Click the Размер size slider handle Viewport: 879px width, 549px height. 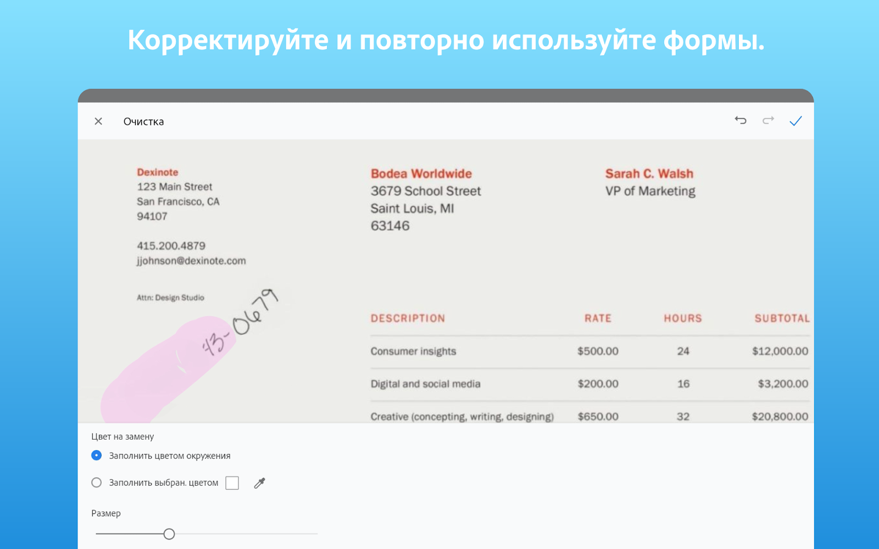point(169,534)
